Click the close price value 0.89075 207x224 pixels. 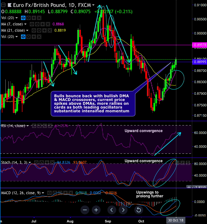82,12
